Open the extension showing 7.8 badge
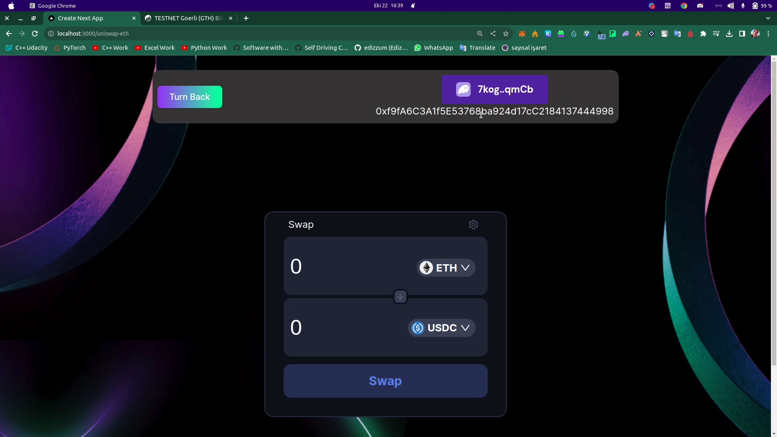The height and width of the screenshot is (437, 777). click(601, 35)
